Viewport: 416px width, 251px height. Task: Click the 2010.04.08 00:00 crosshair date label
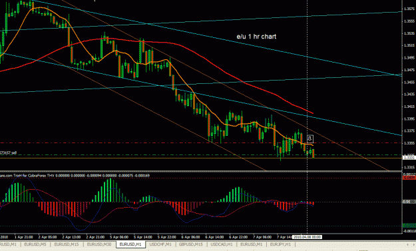308,237
